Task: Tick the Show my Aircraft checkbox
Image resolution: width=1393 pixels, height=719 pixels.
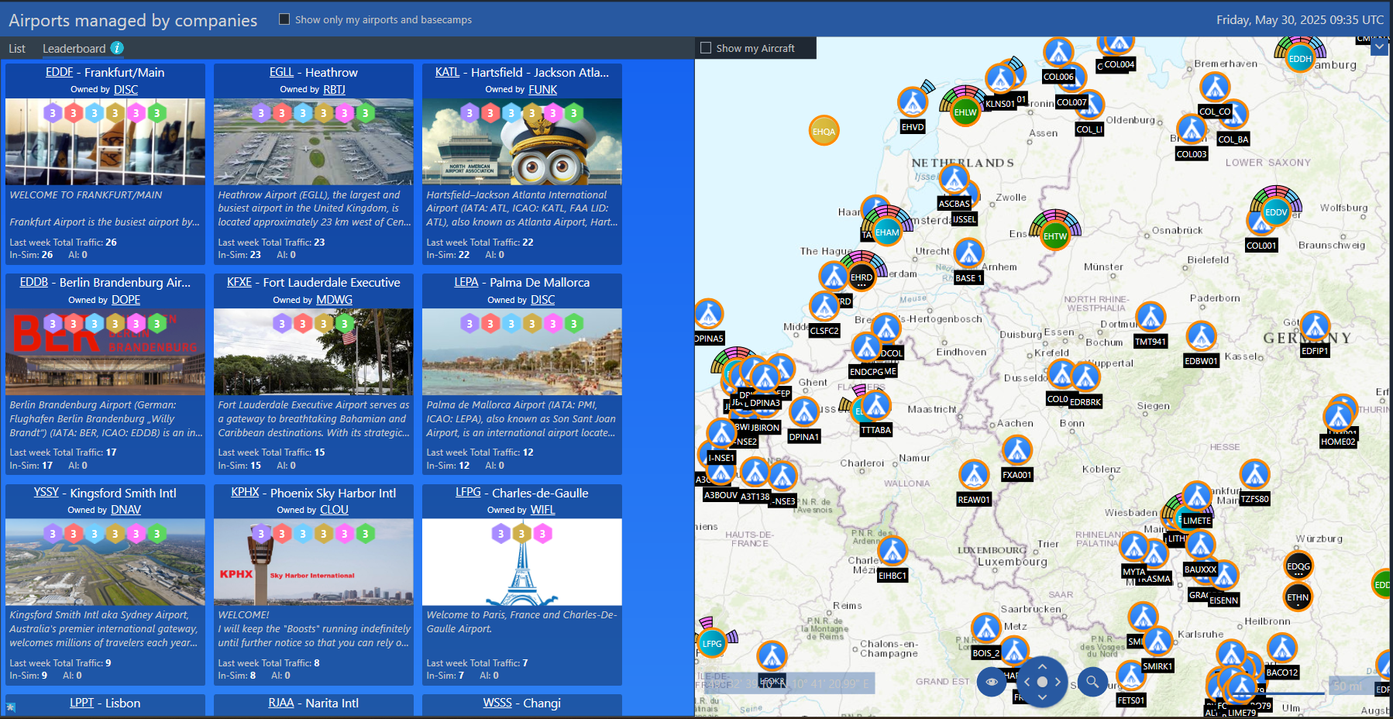Action: pyautogui.click(x=706, y=48)
